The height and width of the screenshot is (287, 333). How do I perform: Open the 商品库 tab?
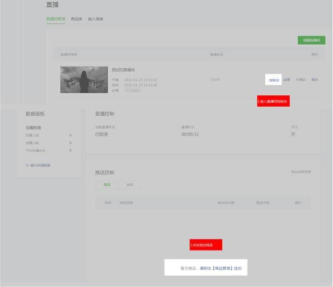[76, 19]
